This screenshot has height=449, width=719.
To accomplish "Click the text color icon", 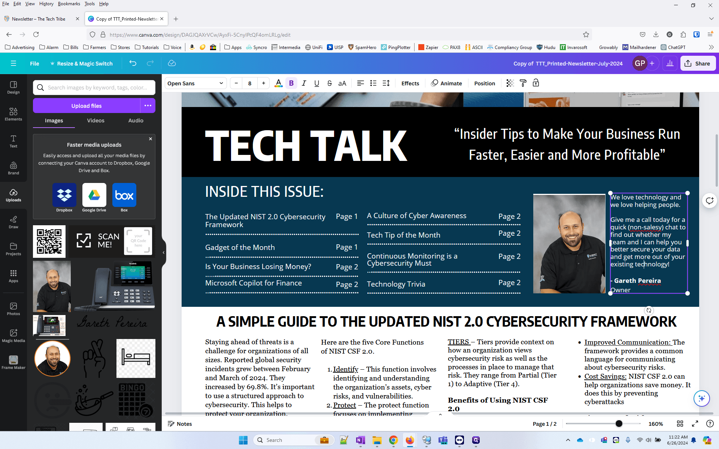I will [x=278, y=83].
